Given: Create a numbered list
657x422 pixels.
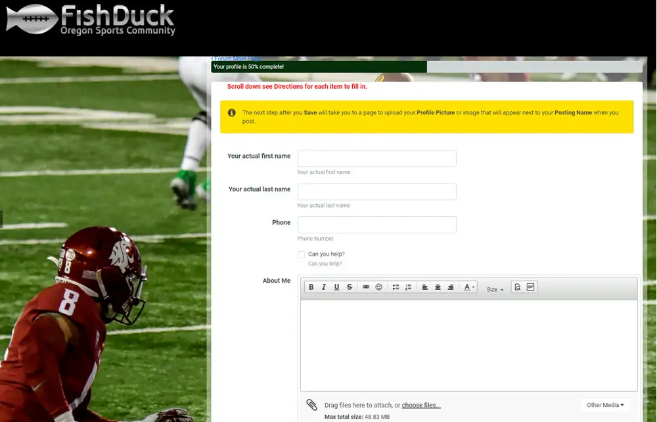Looking at the screenshot, I should (x=408, y=287).
